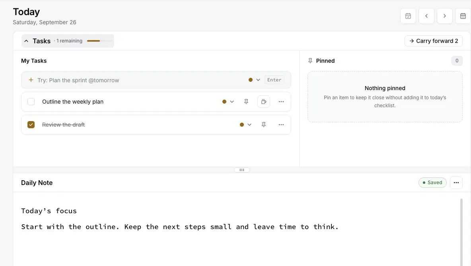Open priority dropdown in new task field

click(x=258, y=80)
